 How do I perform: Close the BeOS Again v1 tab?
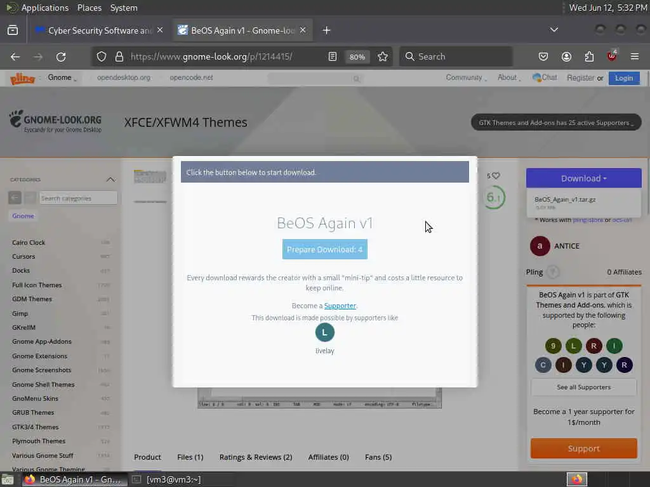click(x=303, y=30)
